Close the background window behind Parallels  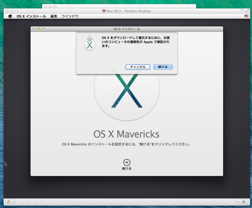point(45,7)
